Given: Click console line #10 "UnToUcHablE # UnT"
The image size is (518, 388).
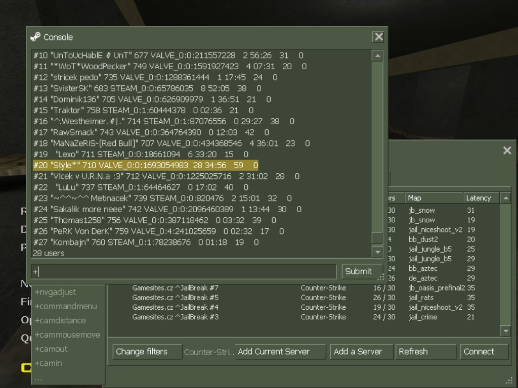Looking at the screenshot, I should point(168,56).
